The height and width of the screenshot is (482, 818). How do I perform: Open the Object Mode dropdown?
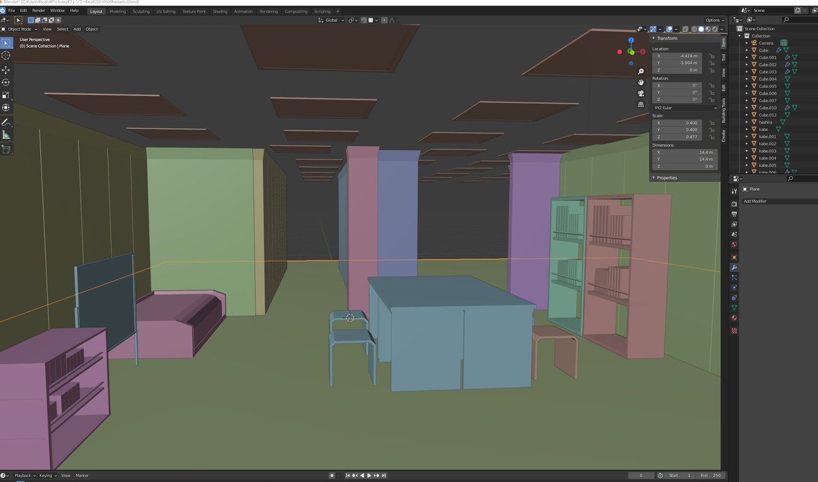(20, 29)
